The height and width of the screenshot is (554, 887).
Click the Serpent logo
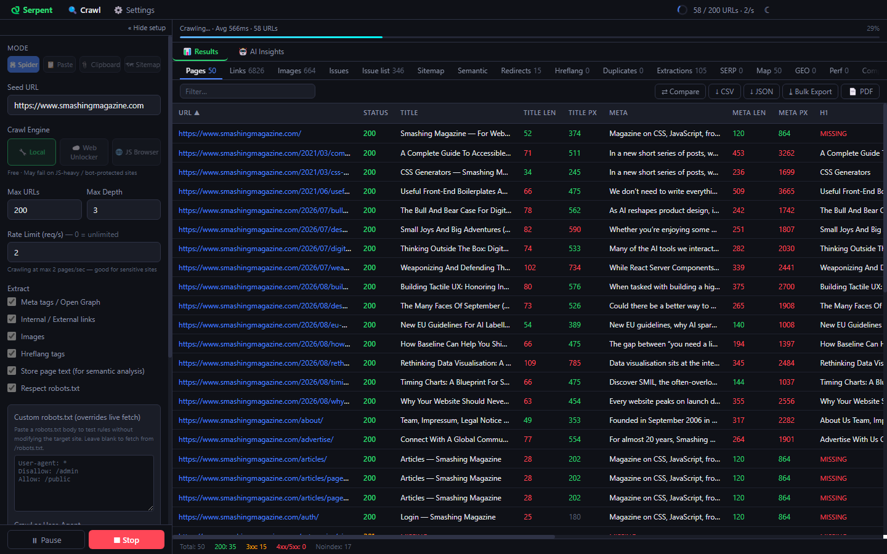point(32,10)
